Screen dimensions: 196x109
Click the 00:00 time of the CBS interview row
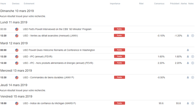coord(3,29)
